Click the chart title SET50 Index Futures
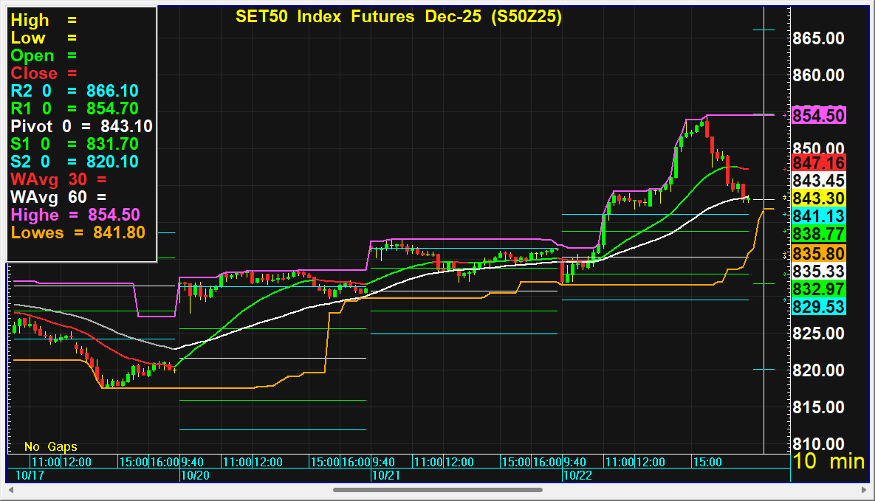 click(x=398, y=17)
